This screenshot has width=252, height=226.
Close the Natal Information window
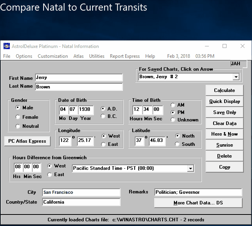(243, 46)
